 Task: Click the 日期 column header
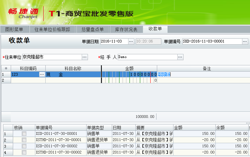[124, 128]
